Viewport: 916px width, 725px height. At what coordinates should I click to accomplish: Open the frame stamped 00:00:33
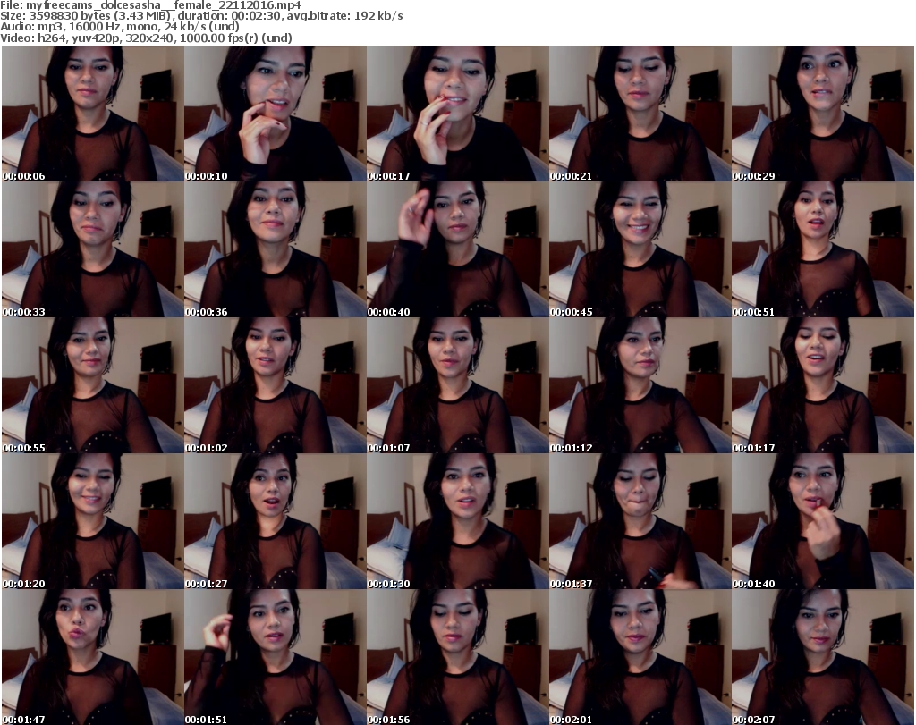click(x=93, y=249)
